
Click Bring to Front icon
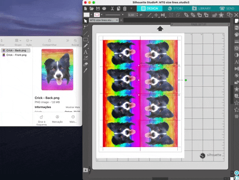click(186, 15)
